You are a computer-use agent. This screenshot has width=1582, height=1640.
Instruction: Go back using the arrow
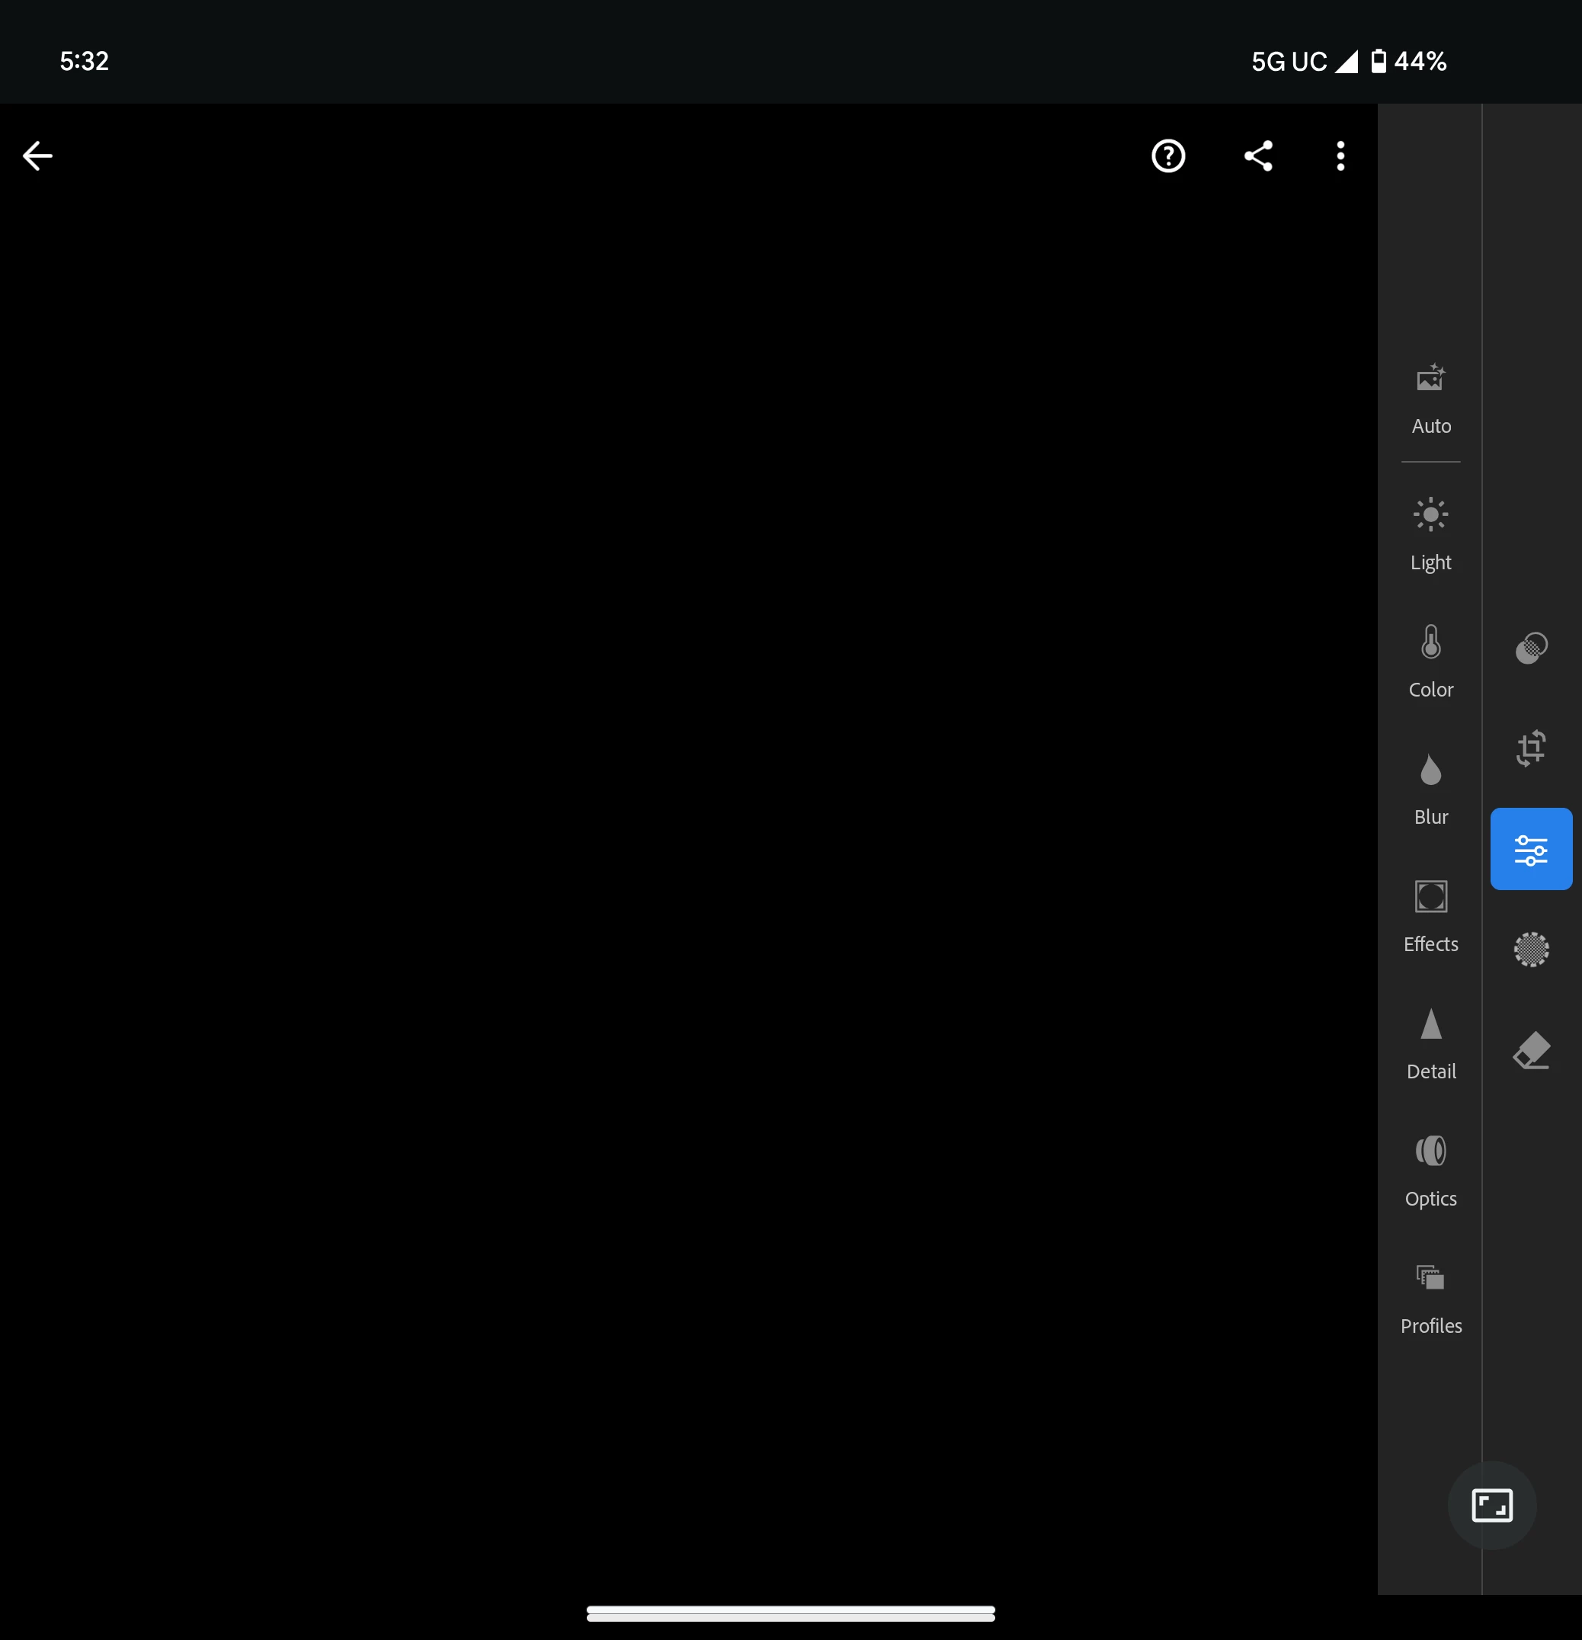click(x=37, y=155)
